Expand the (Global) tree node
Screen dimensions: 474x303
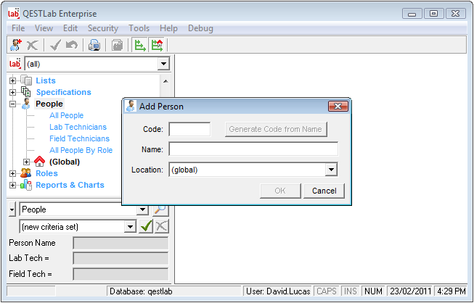pos(26,162)
